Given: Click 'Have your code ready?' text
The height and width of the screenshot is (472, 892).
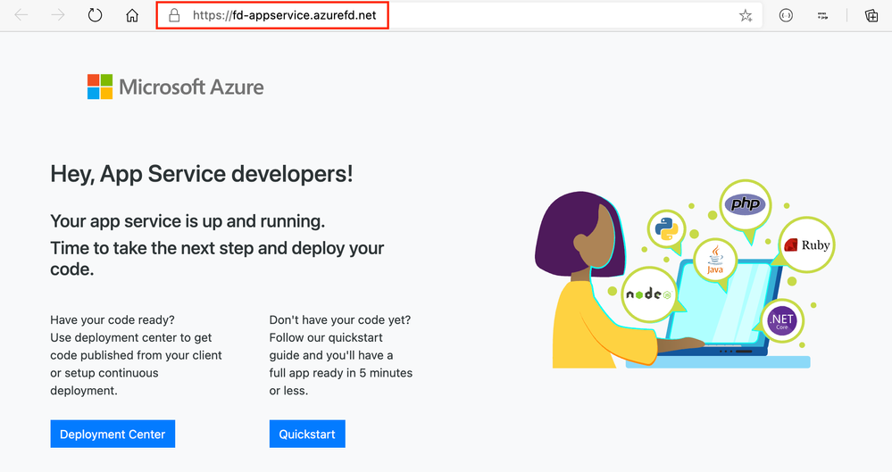Looking at the screenshot, I should click(x=113, y=320).
